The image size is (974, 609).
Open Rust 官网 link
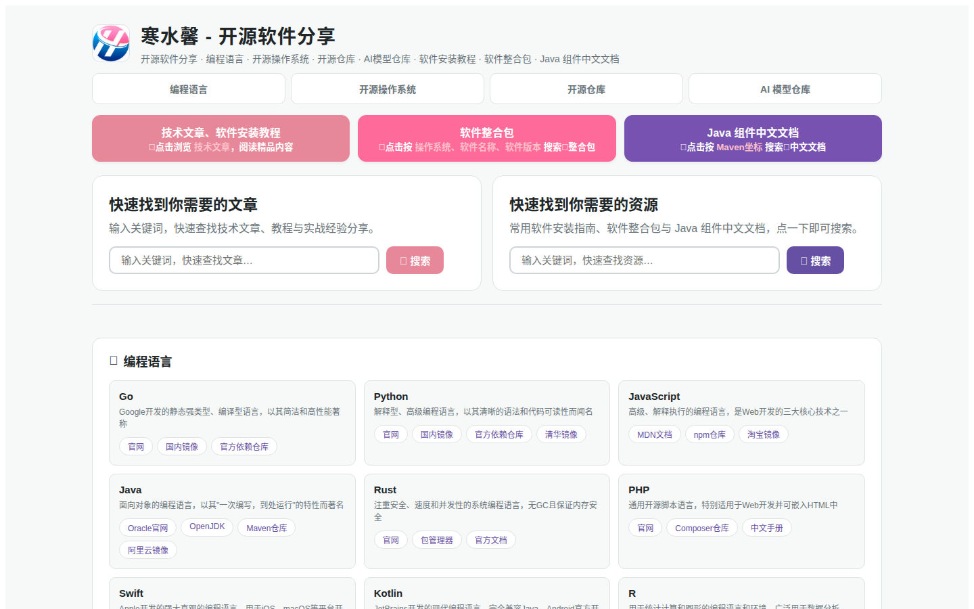click(x=391, y=540)
